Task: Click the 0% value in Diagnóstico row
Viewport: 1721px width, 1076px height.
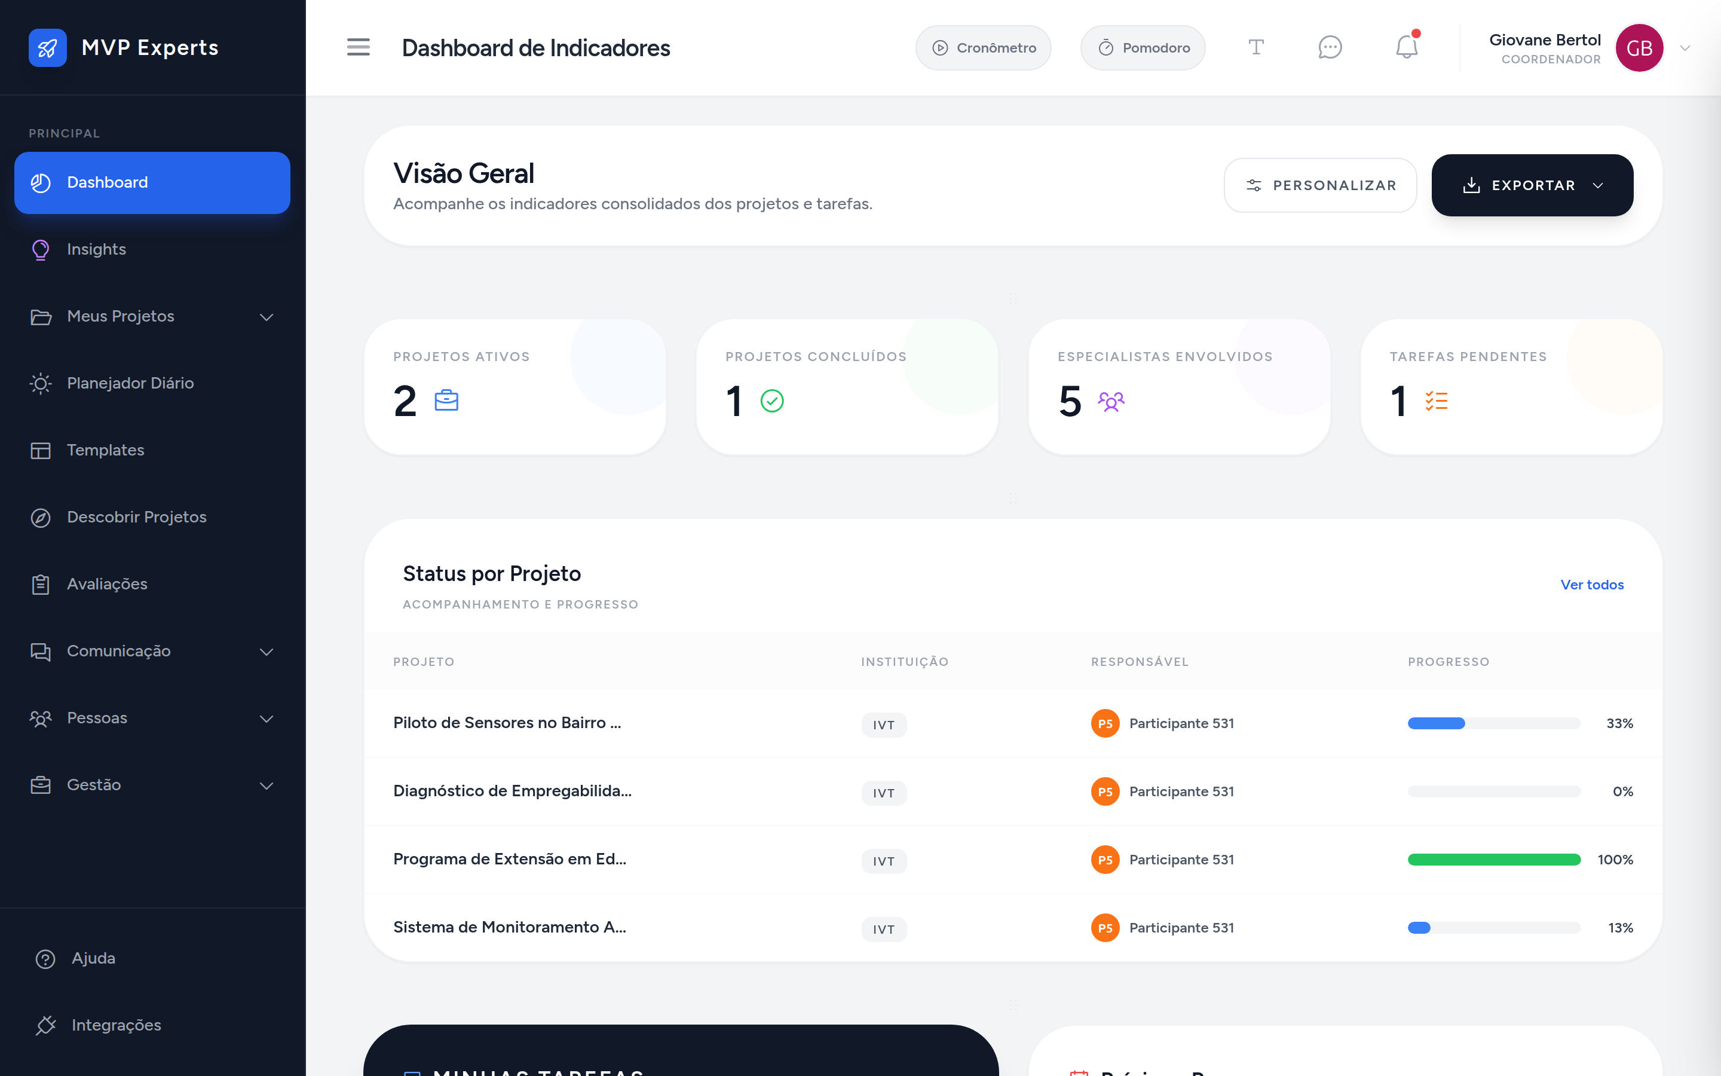Action: tap(1622, 791)
